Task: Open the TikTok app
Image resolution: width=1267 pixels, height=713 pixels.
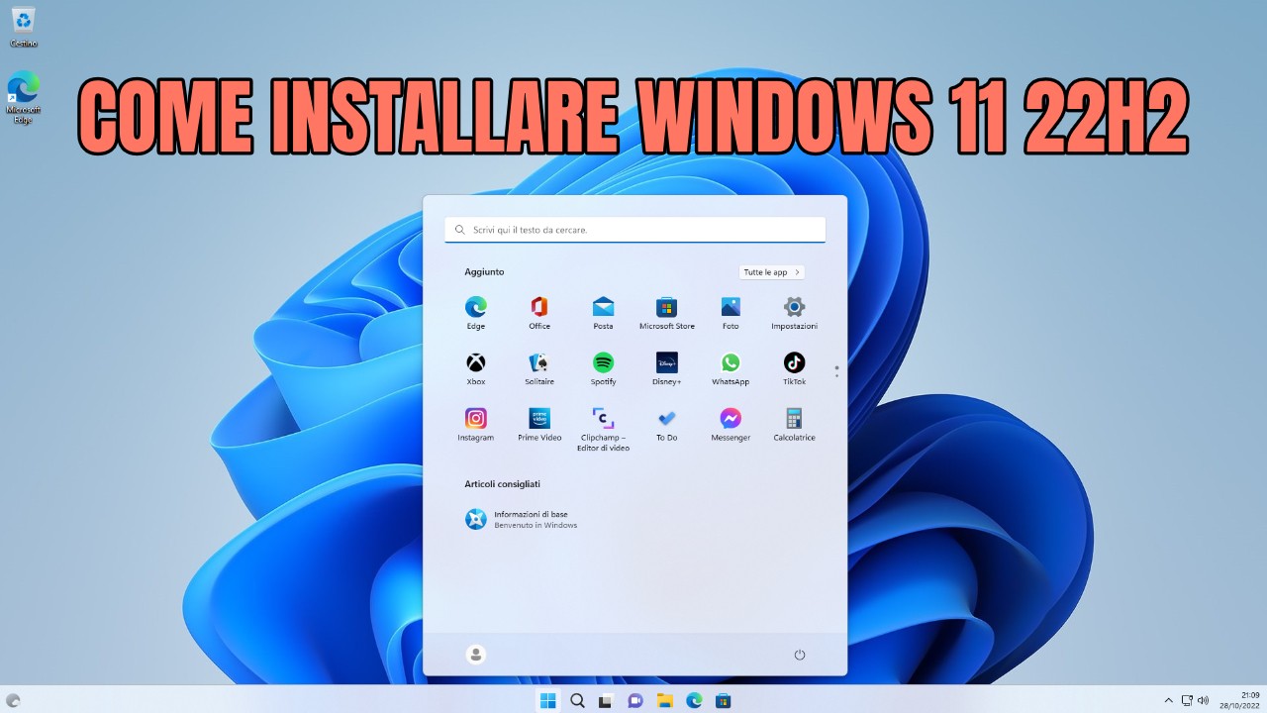Action: [794, 368]
